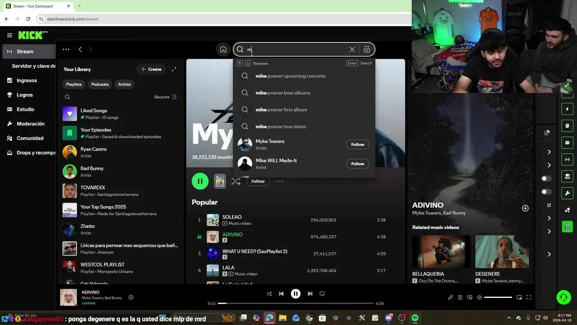Image resolution: width=577 pixels, height=325 pixels.
Task: Select the 'mike posner best albums' suggestion
Action: click(304, 93)
